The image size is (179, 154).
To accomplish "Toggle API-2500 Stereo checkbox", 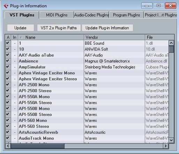I will [8, 90].
